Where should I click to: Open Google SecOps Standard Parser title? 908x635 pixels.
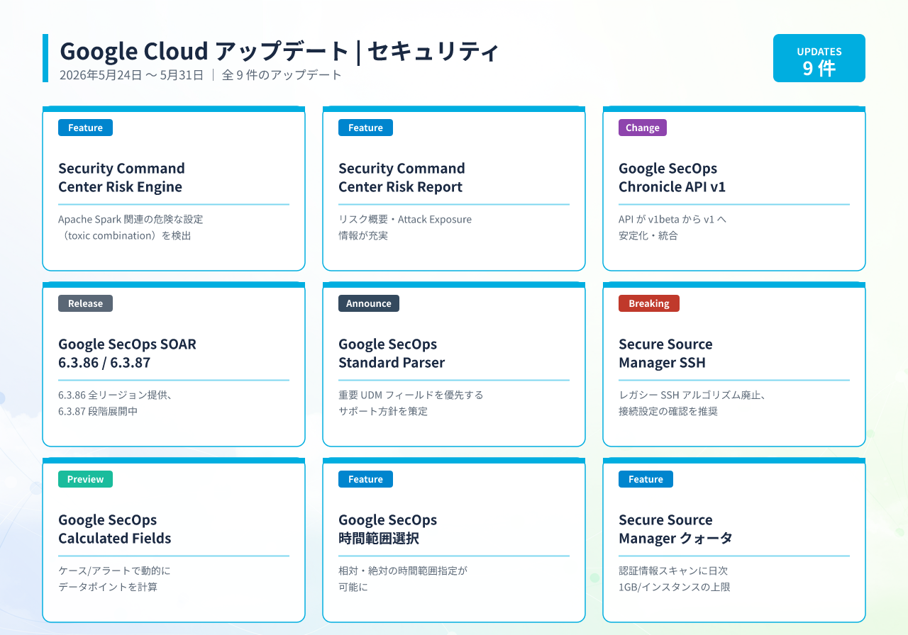(x=392, y=353)
